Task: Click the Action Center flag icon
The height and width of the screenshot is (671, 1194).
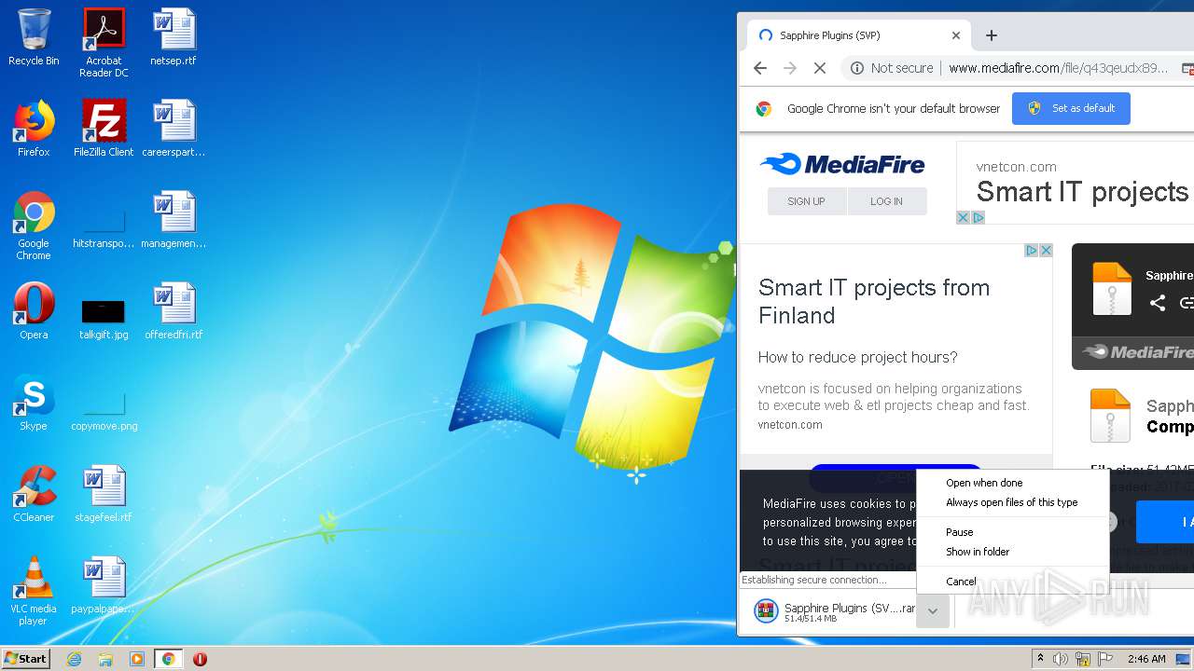Action: (1105, 659)
